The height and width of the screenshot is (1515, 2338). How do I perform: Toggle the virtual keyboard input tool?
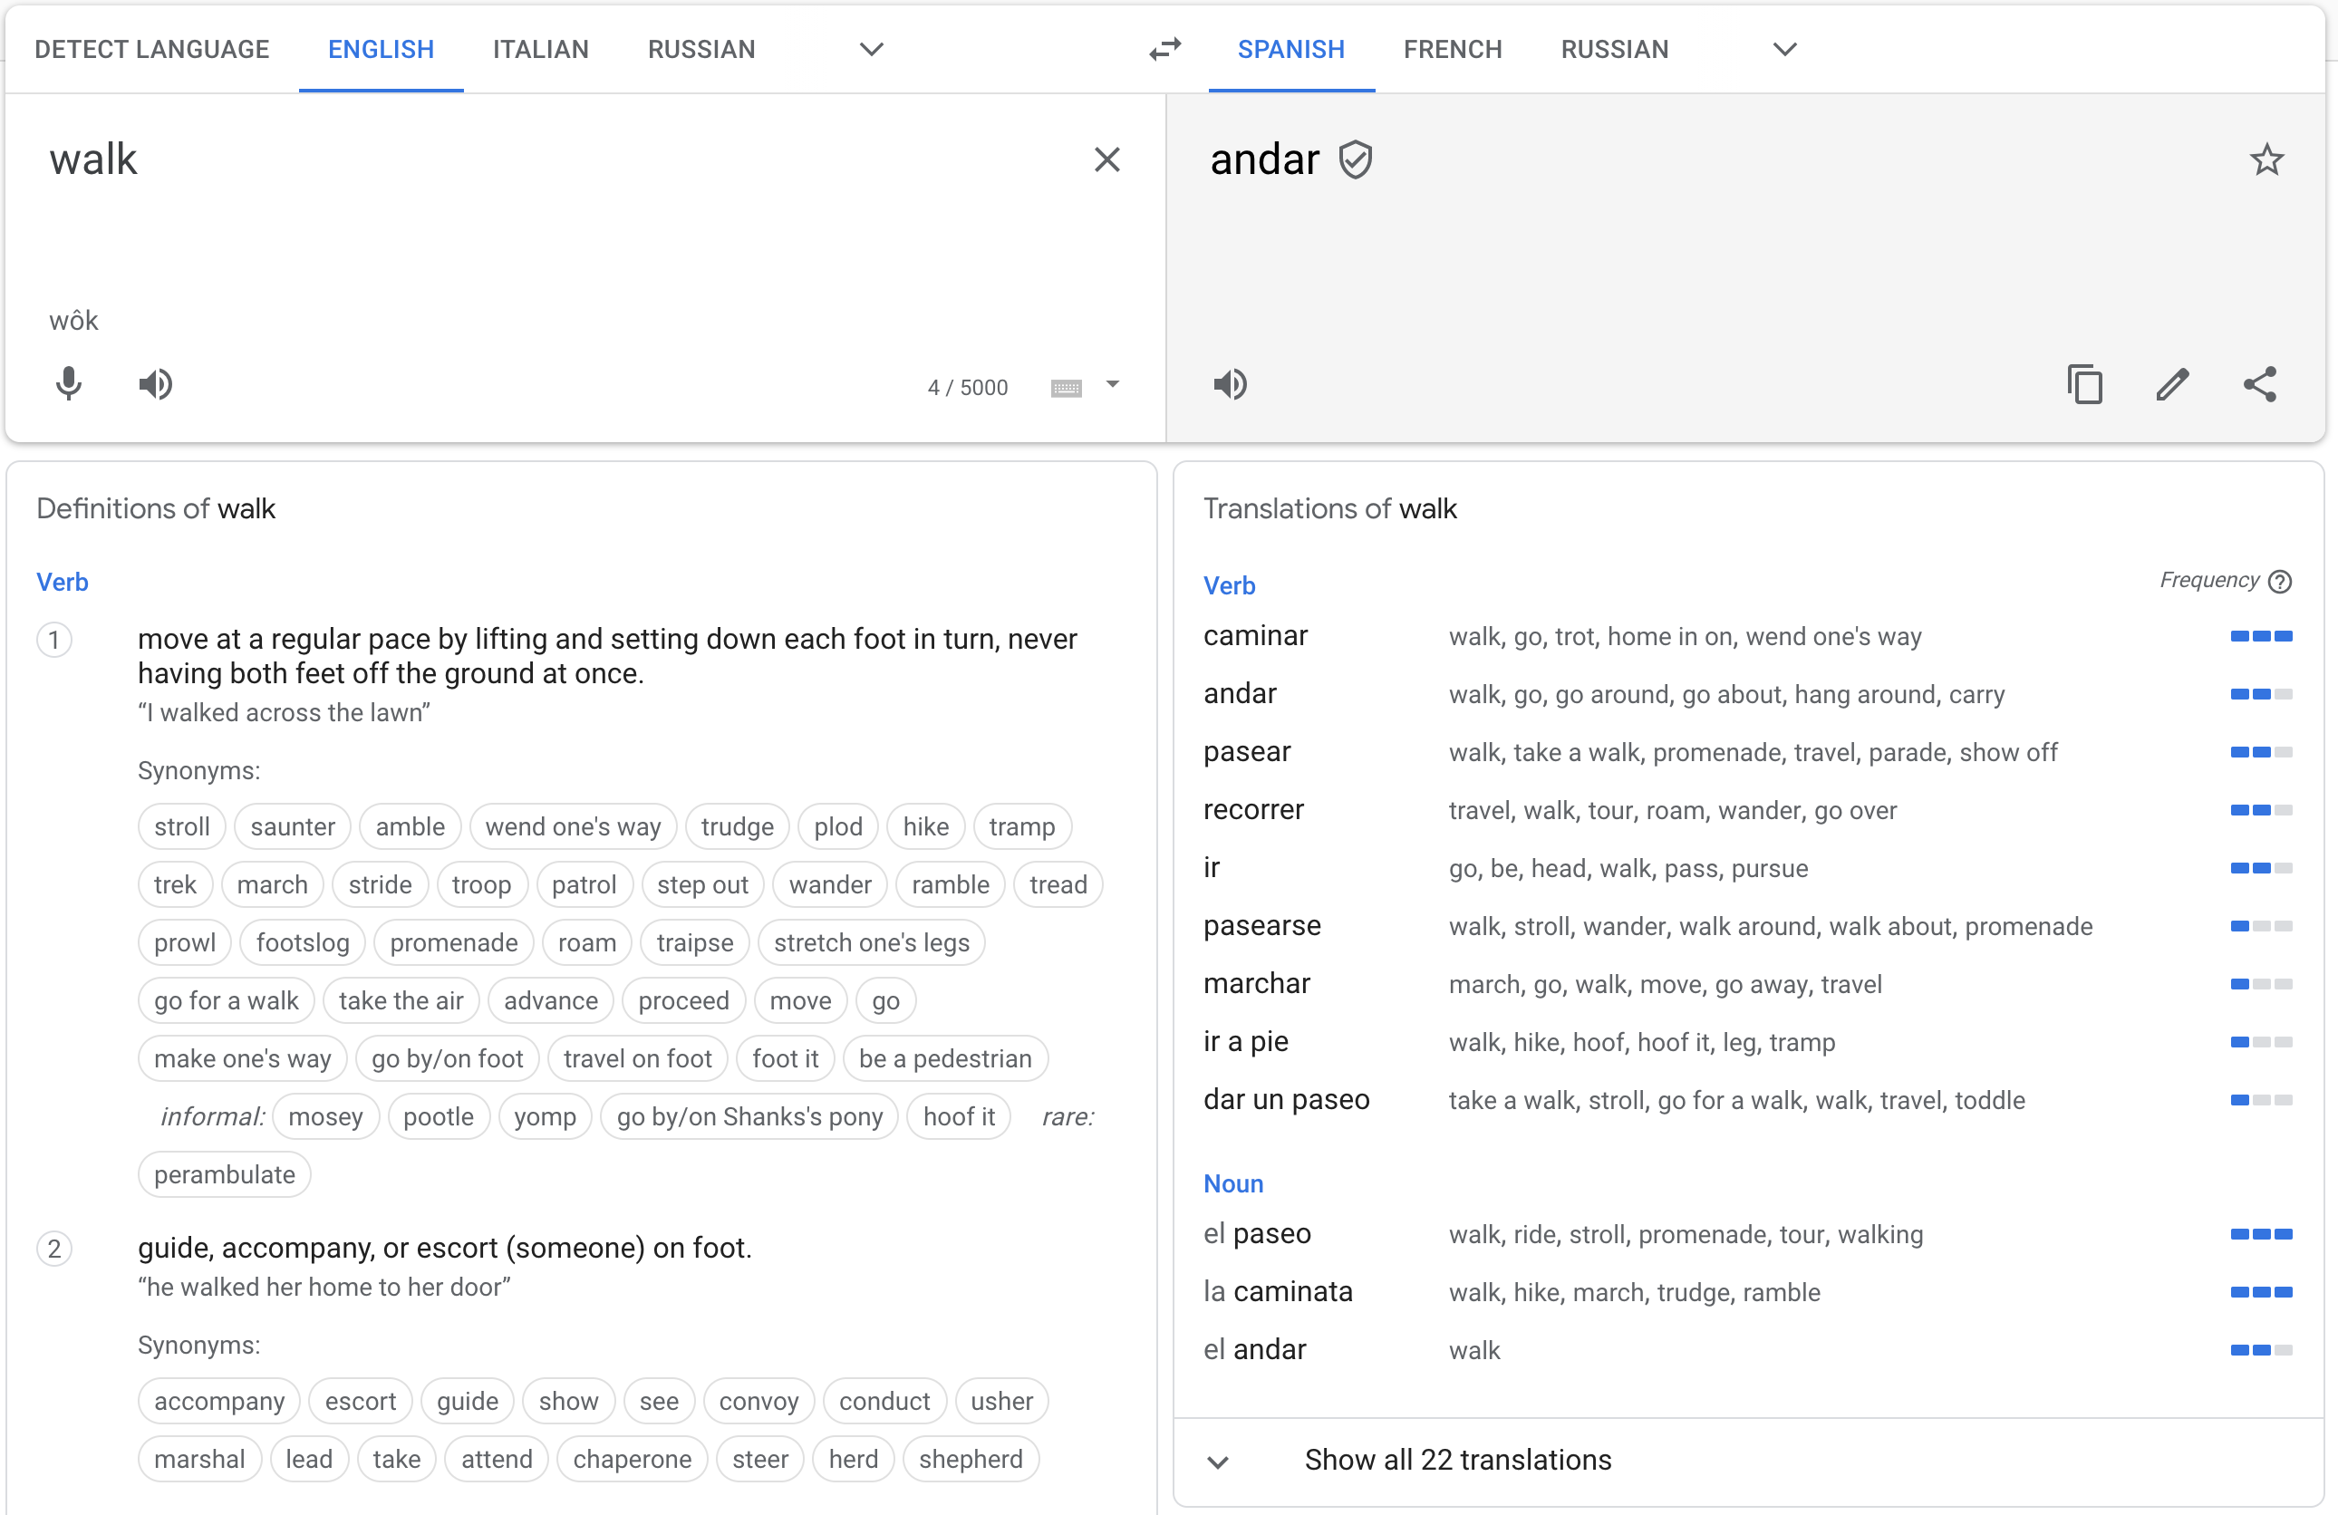click(x=1066, y=387)
